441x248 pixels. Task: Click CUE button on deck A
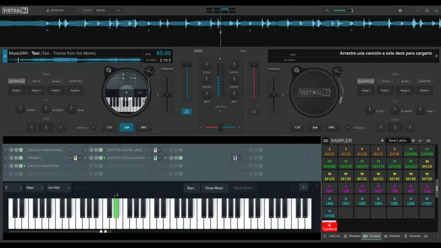(109, 127)
